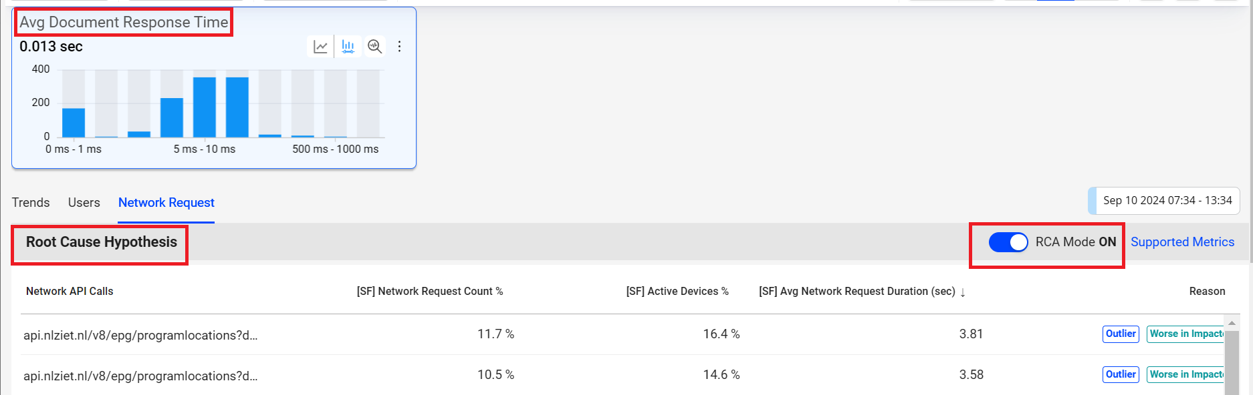
Task: Select the histogram distribution view icon
Action: (348, 47)
